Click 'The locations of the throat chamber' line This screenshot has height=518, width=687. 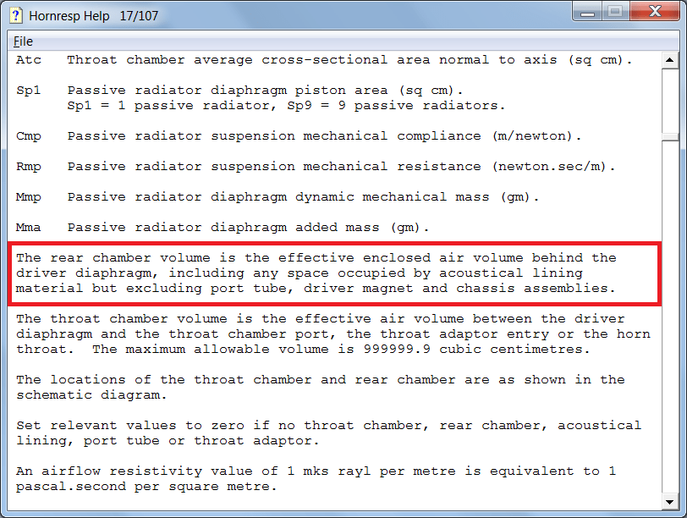tap(321, 379)
